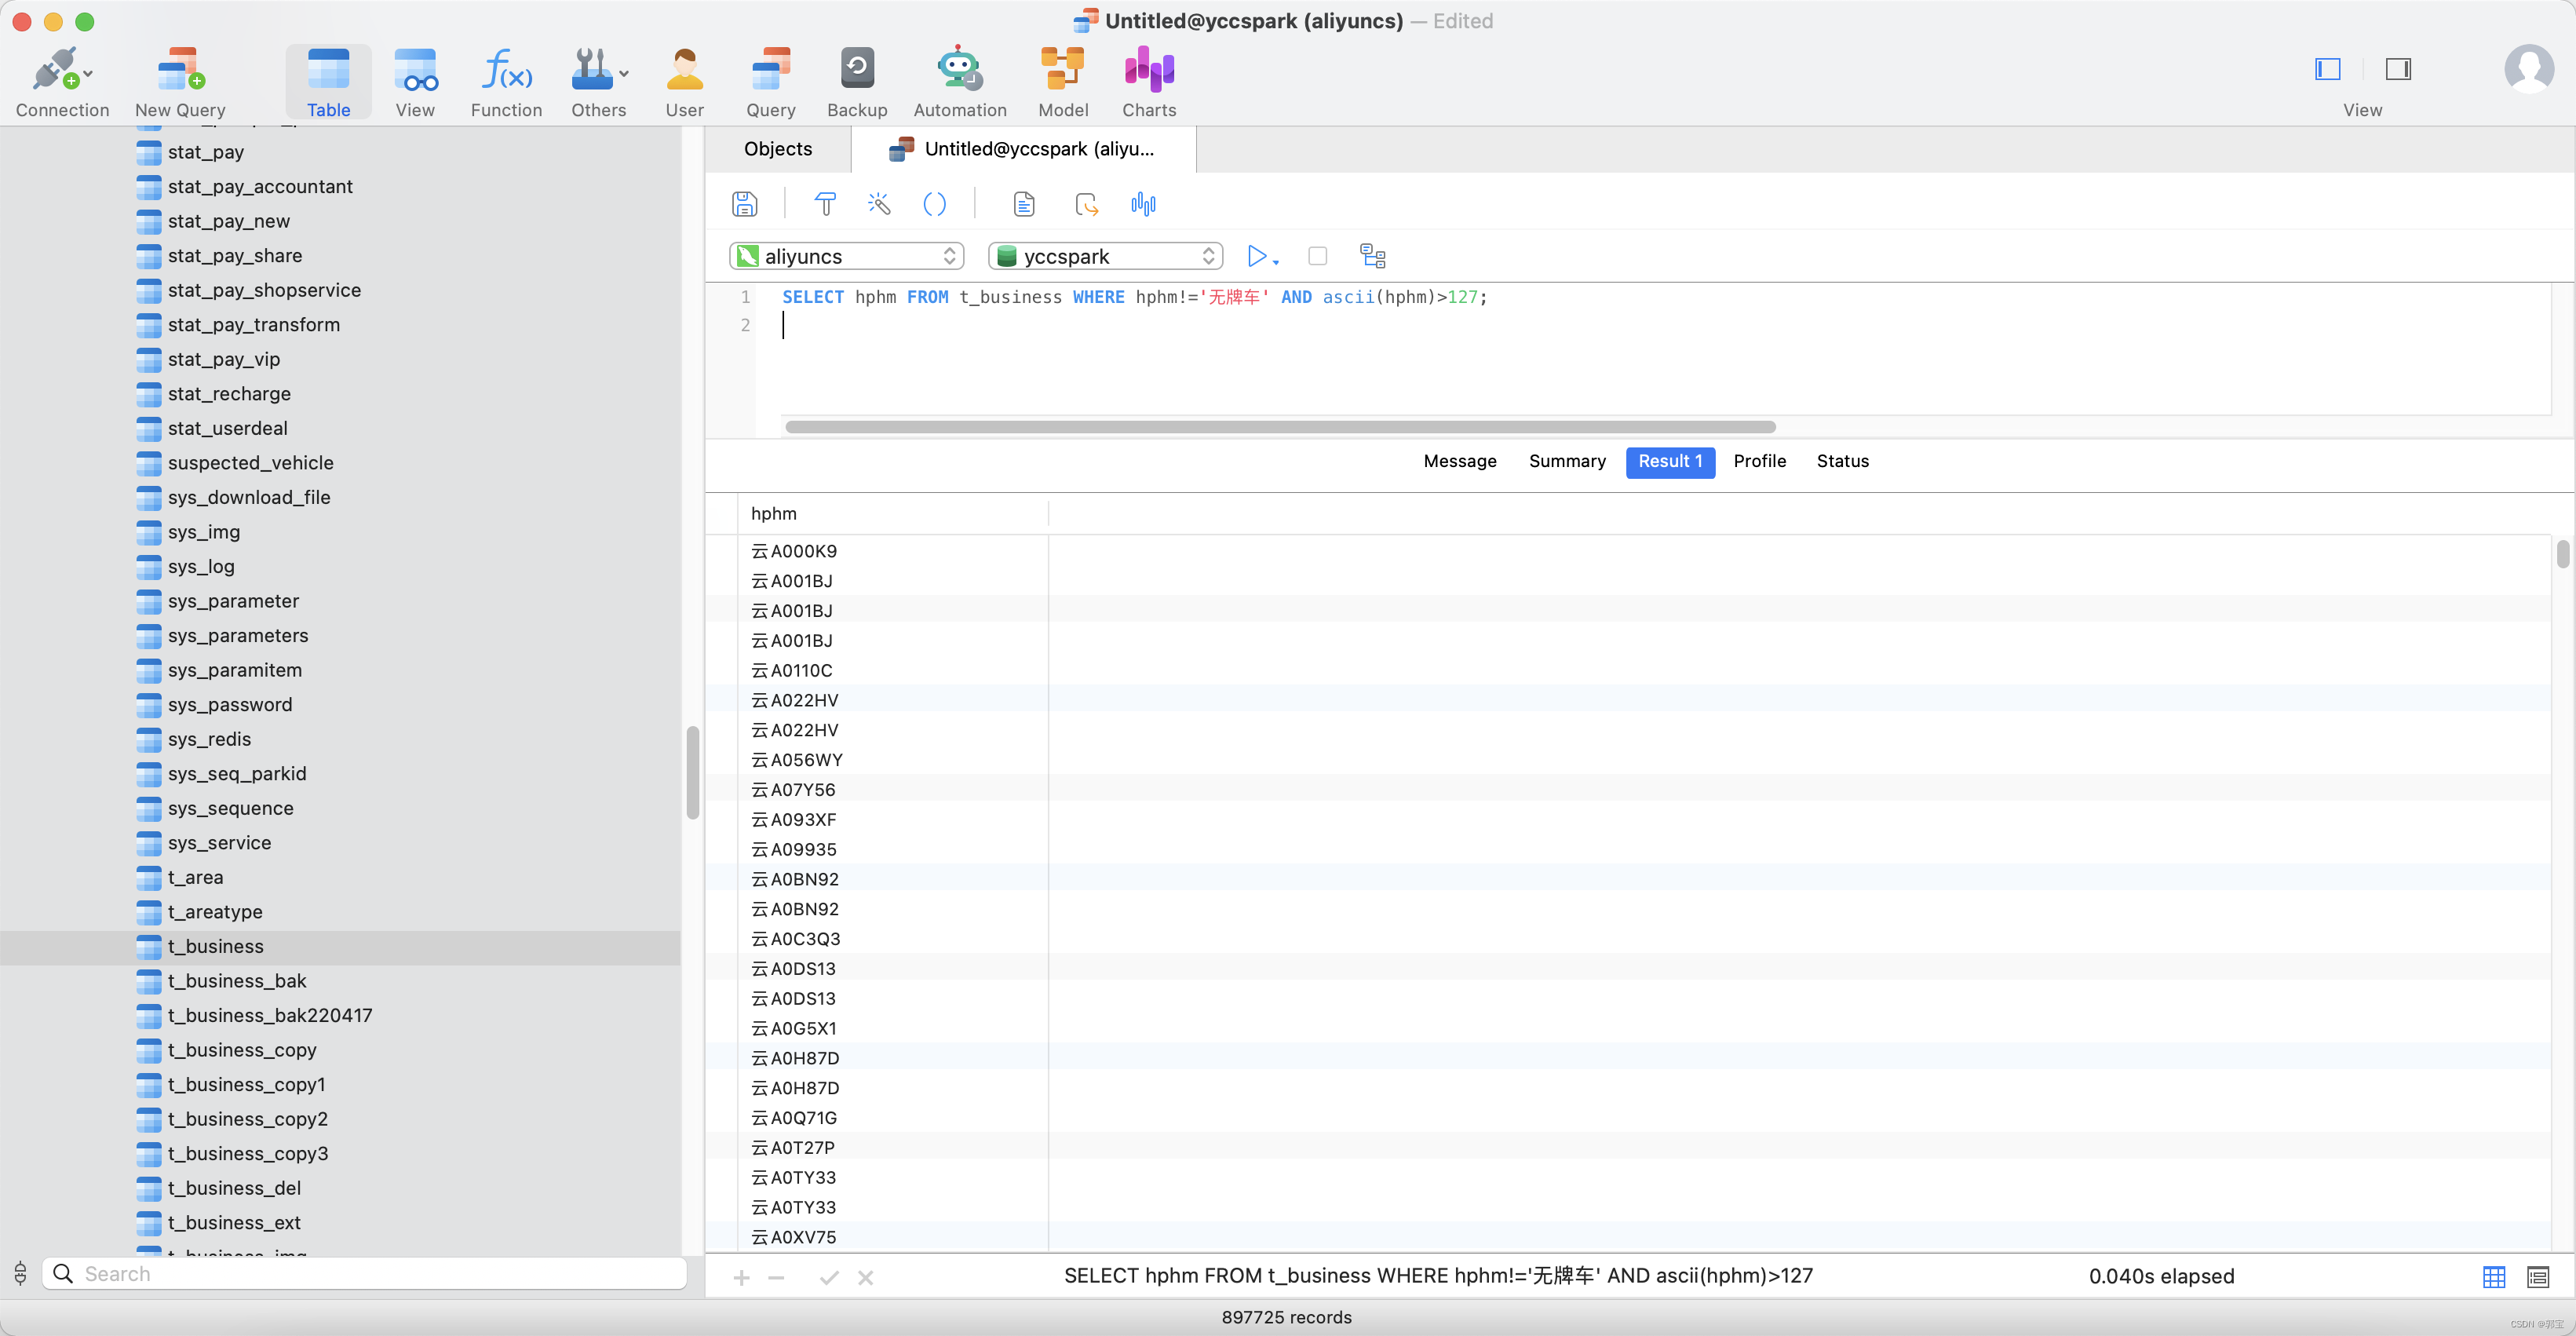This screenshot has height=1336, width=2576.
Task: Click the Explain query icon
Action: (1373, 256)
